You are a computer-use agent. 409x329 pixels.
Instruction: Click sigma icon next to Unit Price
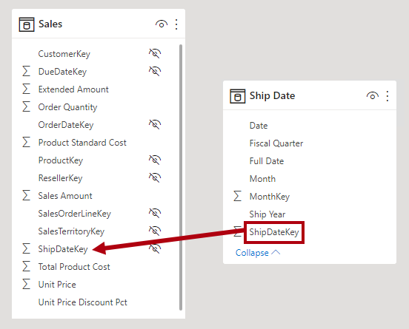(26, 284)
